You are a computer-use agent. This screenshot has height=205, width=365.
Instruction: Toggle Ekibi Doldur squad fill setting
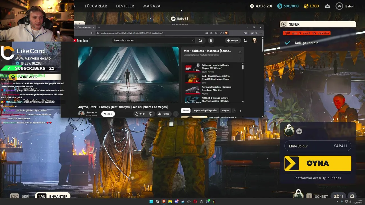coord(318,146)
